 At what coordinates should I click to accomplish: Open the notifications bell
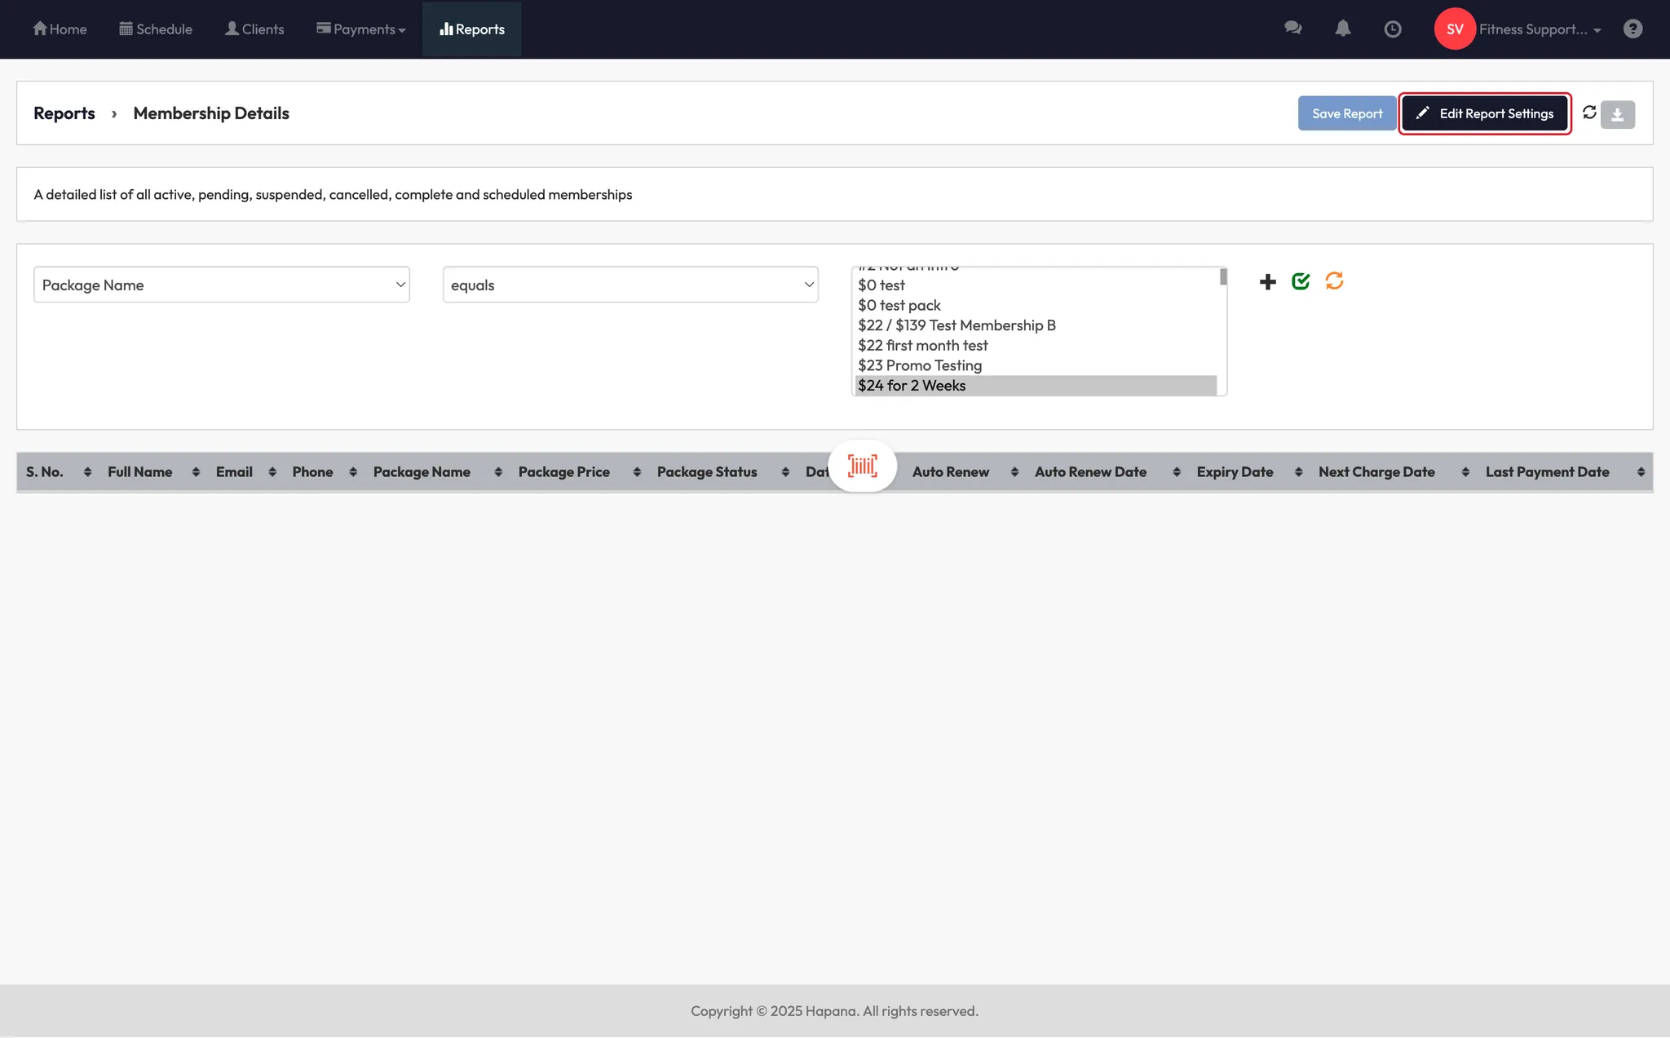[x=1343, y=29]
